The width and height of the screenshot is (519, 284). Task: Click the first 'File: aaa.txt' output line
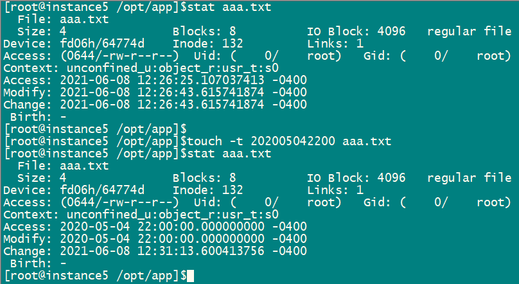click(63, 19)
